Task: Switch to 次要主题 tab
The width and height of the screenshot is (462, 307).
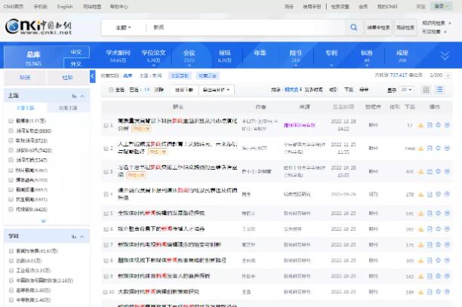Action: [x=69, y=108]
